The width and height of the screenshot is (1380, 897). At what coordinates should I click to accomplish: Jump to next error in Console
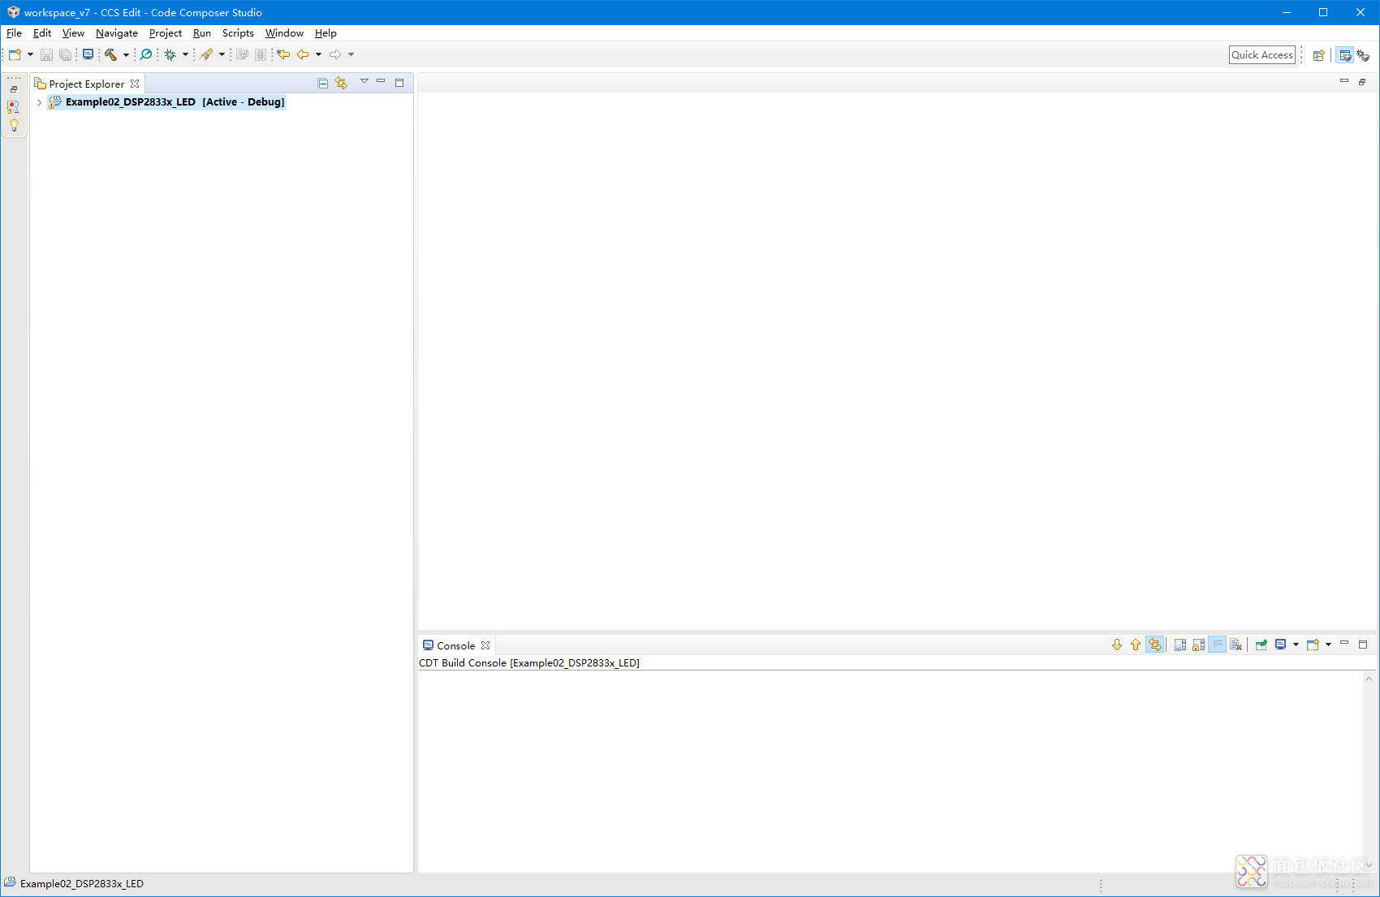pyautogui.click(x=1117, y=645)
